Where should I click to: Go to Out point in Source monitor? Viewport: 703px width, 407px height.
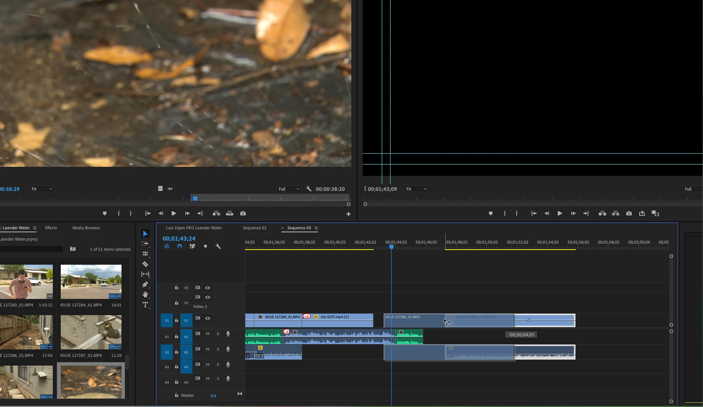tap(200, 213)
